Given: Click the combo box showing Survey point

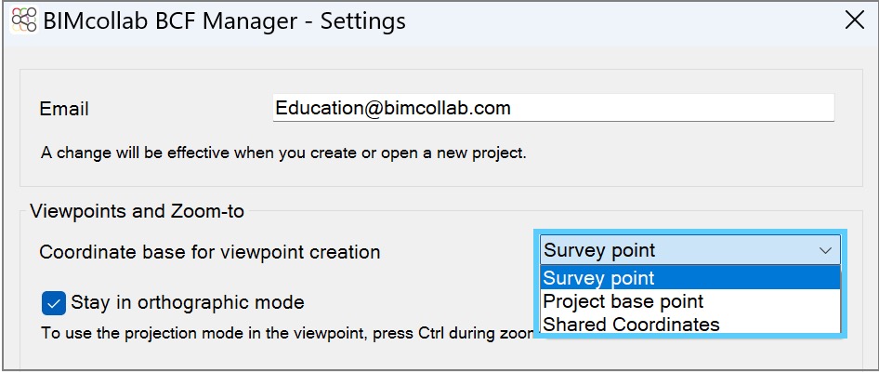Looking at the screenshot, I should [690, 250].
